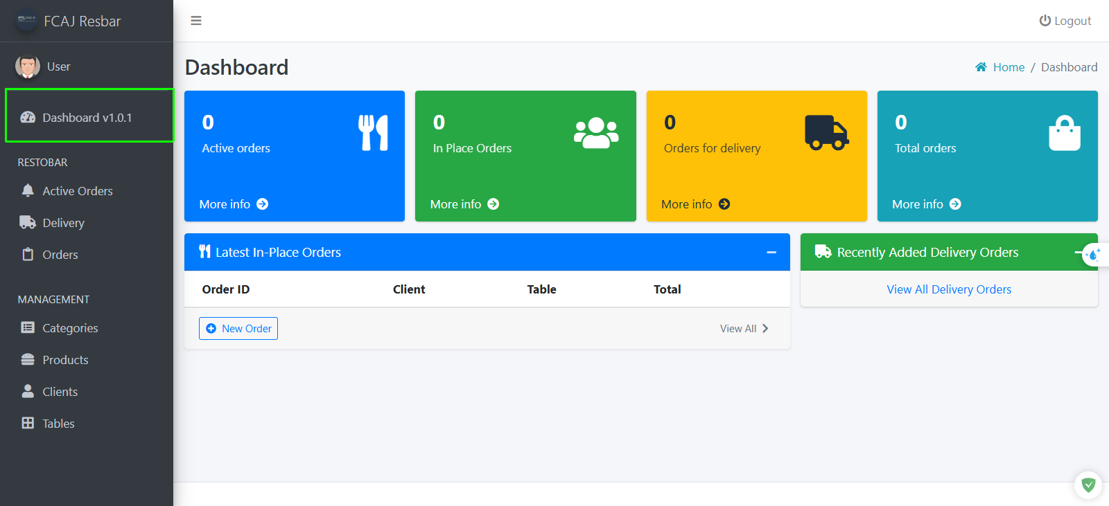
Task: Open Tables under Management
Action: (x=87, y=424)
